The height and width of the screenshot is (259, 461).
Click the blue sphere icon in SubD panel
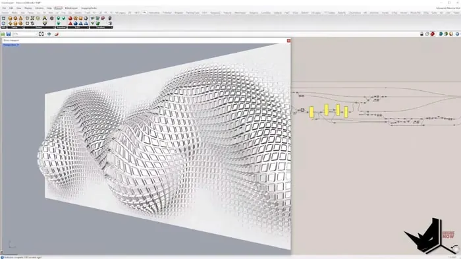tap(76, 23)
